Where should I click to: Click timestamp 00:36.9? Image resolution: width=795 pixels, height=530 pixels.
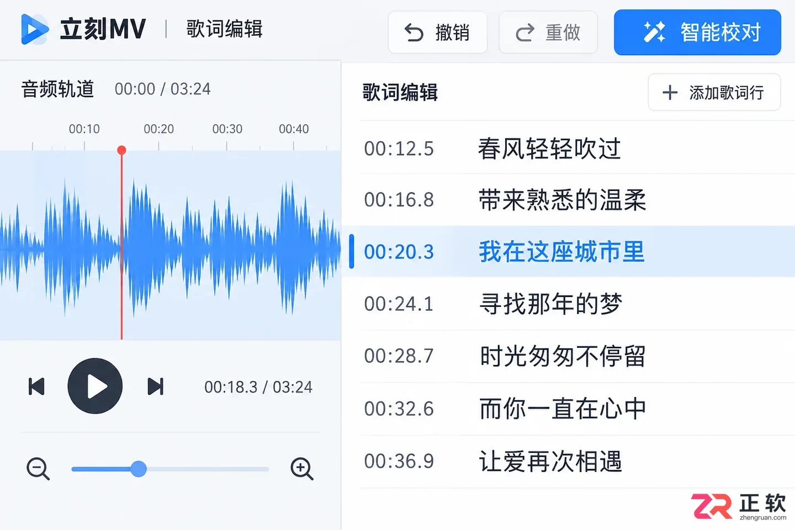pos(399,461)
